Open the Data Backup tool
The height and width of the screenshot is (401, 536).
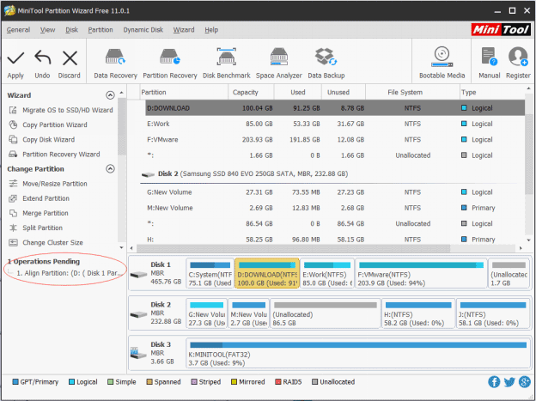tap(326, 60)
